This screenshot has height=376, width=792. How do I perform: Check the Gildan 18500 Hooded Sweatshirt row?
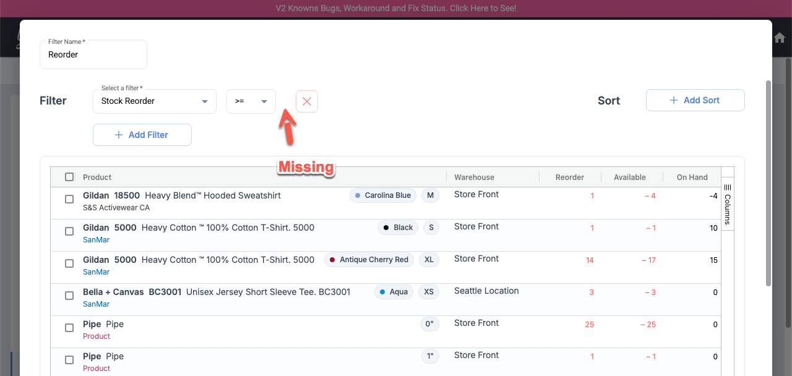(69, 199)
